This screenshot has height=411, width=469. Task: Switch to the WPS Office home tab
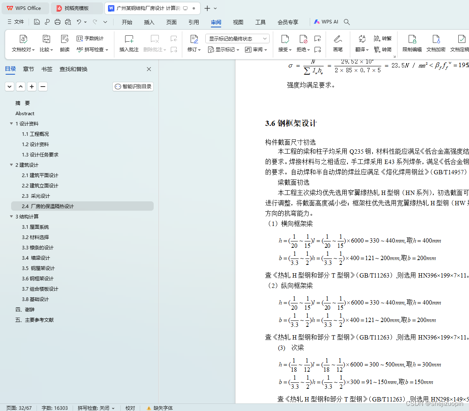tap(25, 8)
